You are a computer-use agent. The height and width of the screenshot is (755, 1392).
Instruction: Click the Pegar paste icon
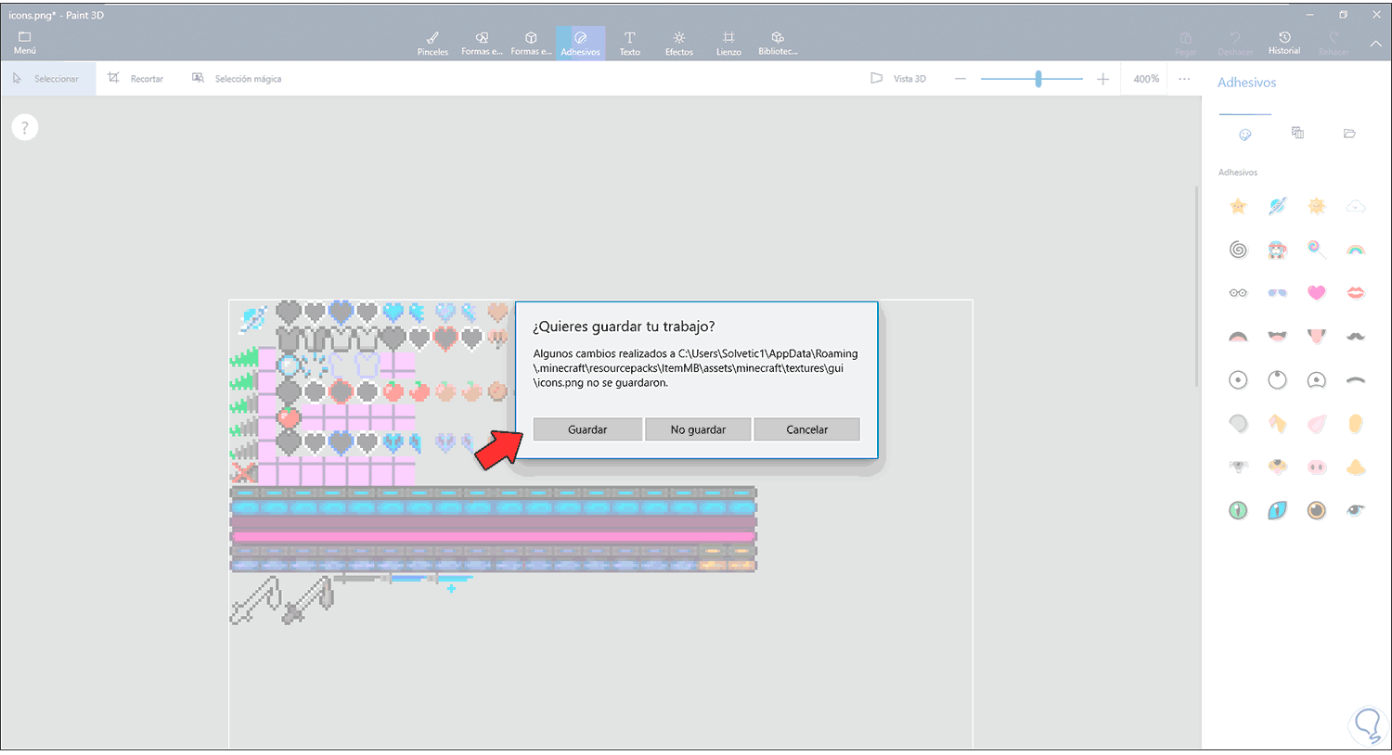[1185, 44]
